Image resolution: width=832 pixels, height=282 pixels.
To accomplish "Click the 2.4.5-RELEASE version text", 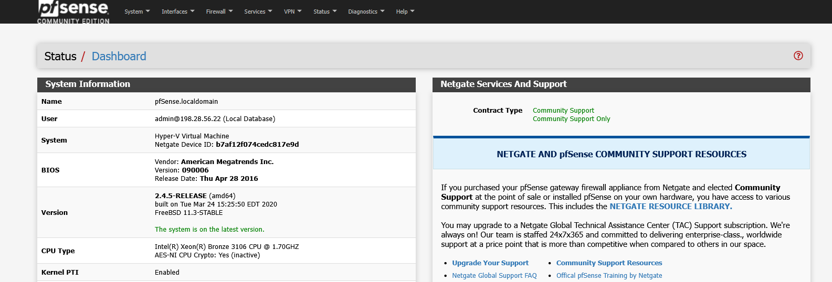I will [x=181, y=196].
